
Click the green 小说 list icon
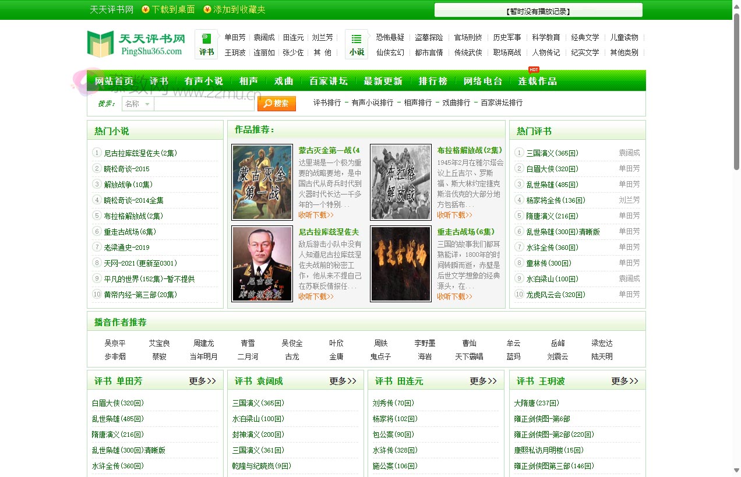(357, 44)
